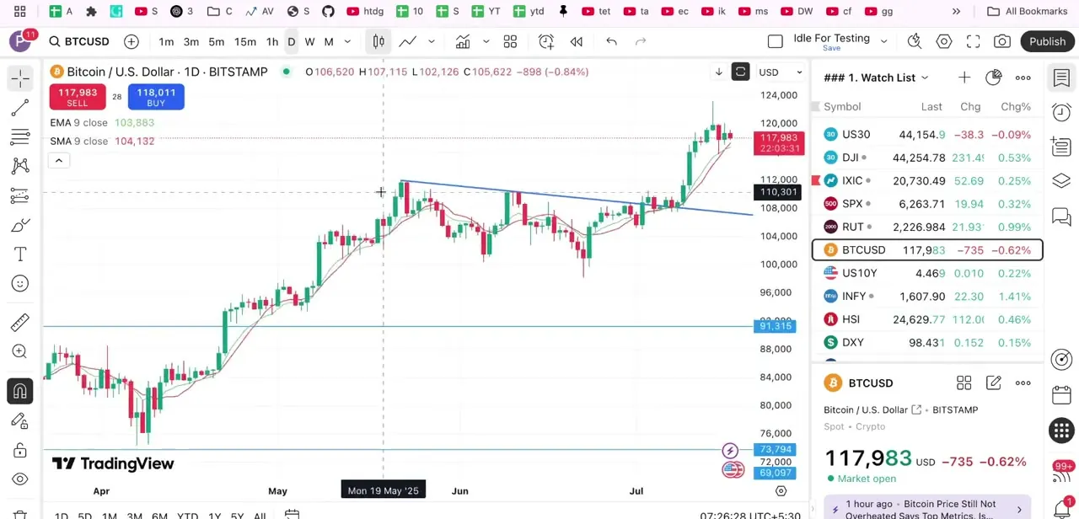
Task: Click the blue BUY 118,011 button
Action: click(156, 97)
